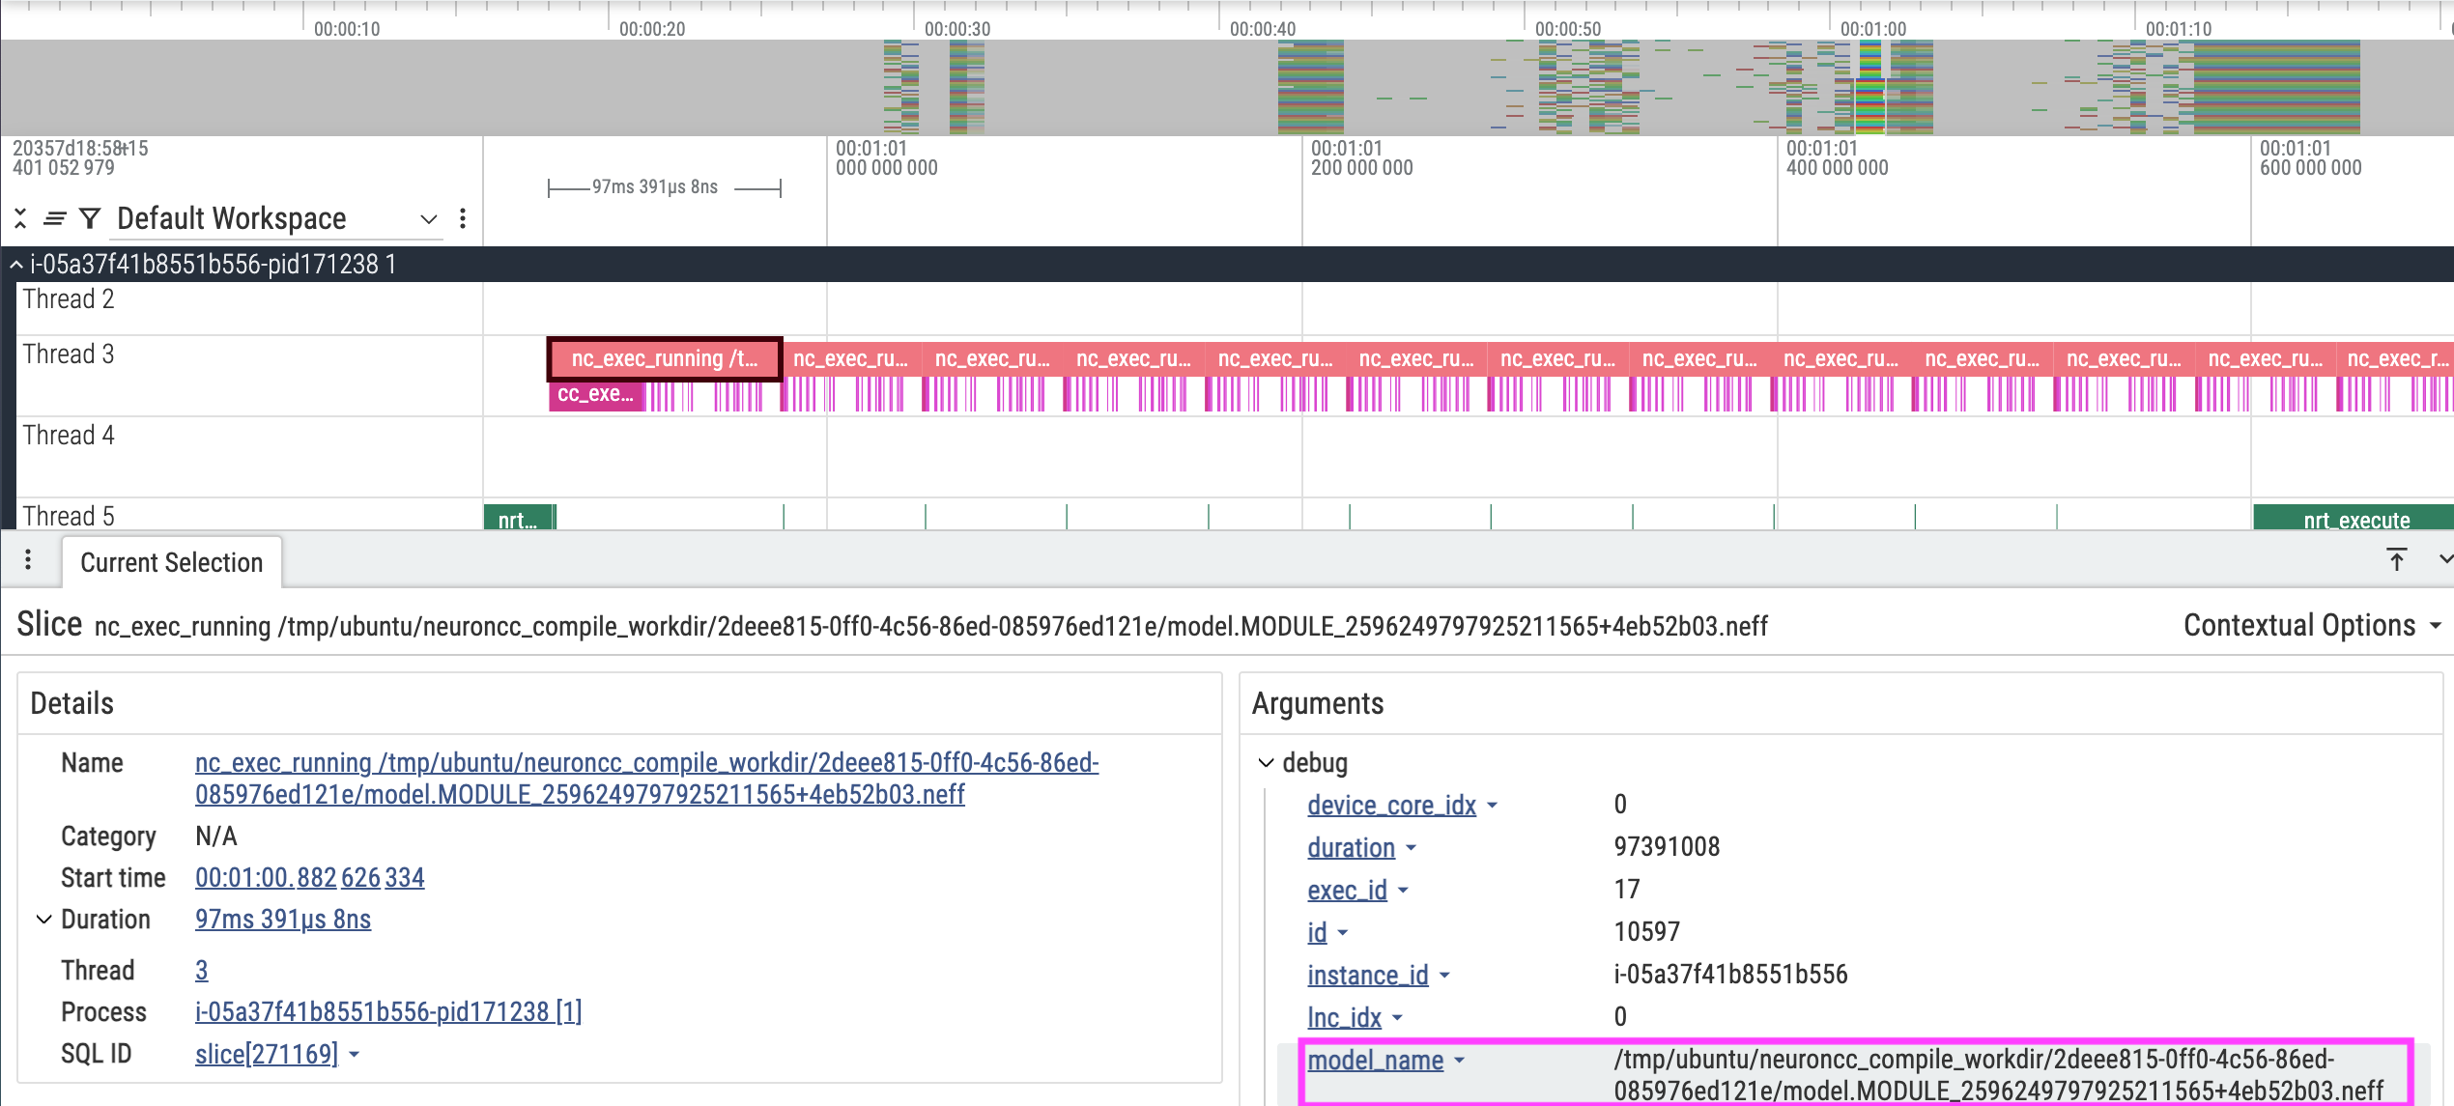Open the Contextual Options menu
The image size is (2454, 1106).
2309,625
